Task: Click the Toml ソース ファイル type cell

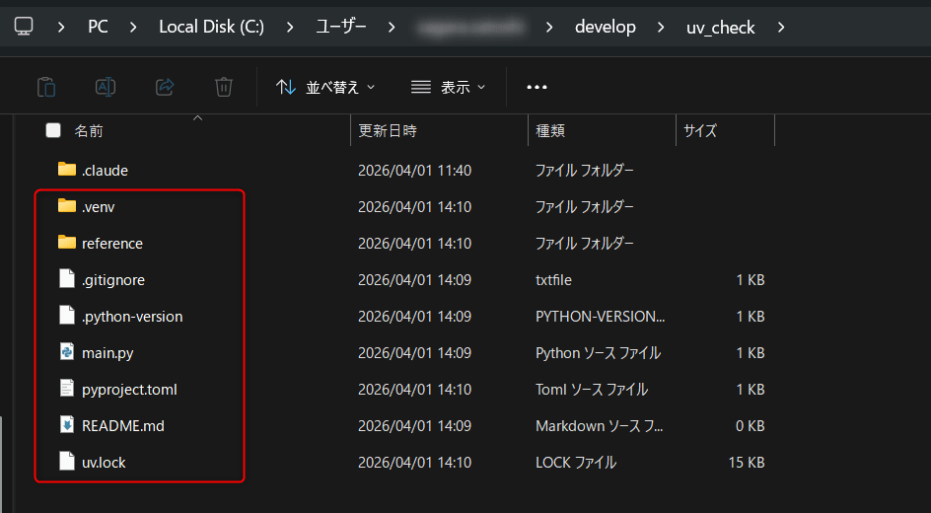Action: (592, 390)
